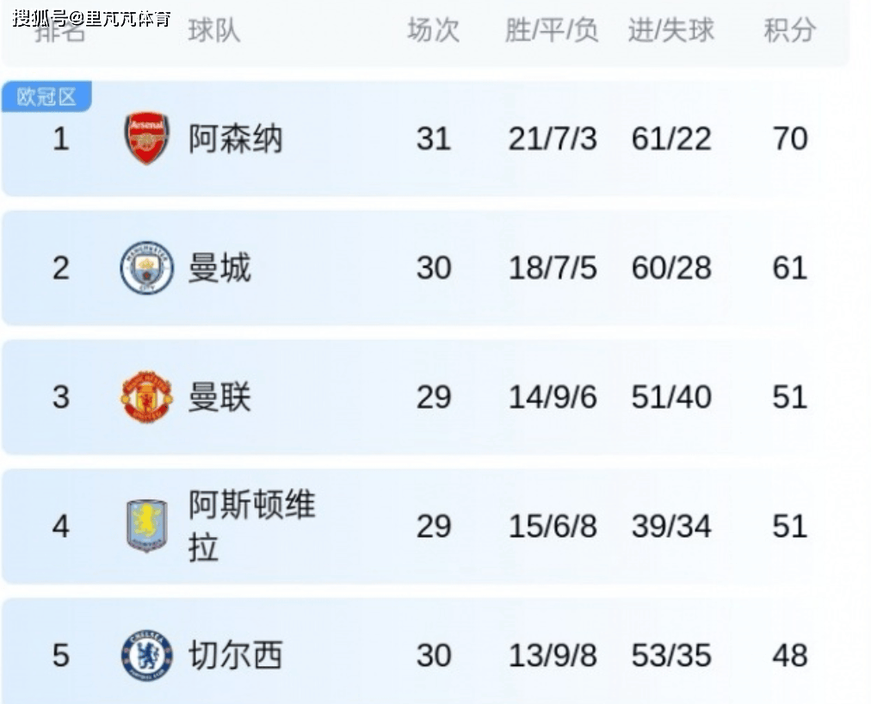Screen dimensions: 871x704
Task: Open the 阿斯顿维拉 team name link
Action: coord(251,526)
